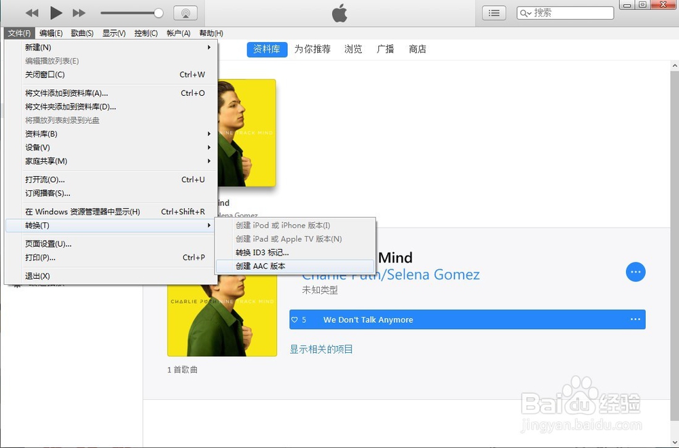679x448 pixels.
Task: Select 将文件夹添加到资料库(D)... menu item
Action: (111, 107)
